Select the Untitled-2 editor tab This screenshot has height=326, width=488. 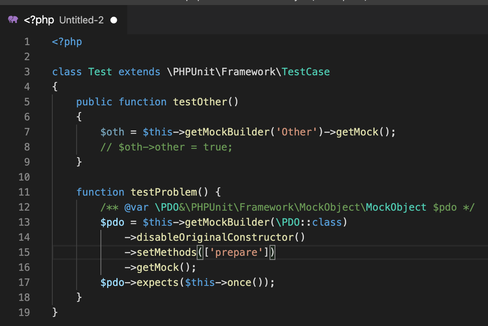point(81,20)
